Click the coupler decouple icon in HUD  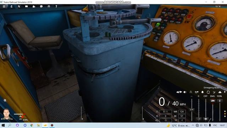(179, 92)
